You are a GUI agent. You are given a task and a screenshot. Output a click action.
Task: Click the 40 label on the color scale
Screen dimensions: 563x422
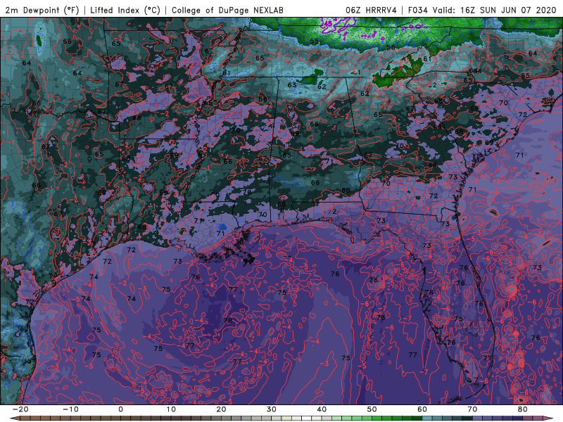322,409
